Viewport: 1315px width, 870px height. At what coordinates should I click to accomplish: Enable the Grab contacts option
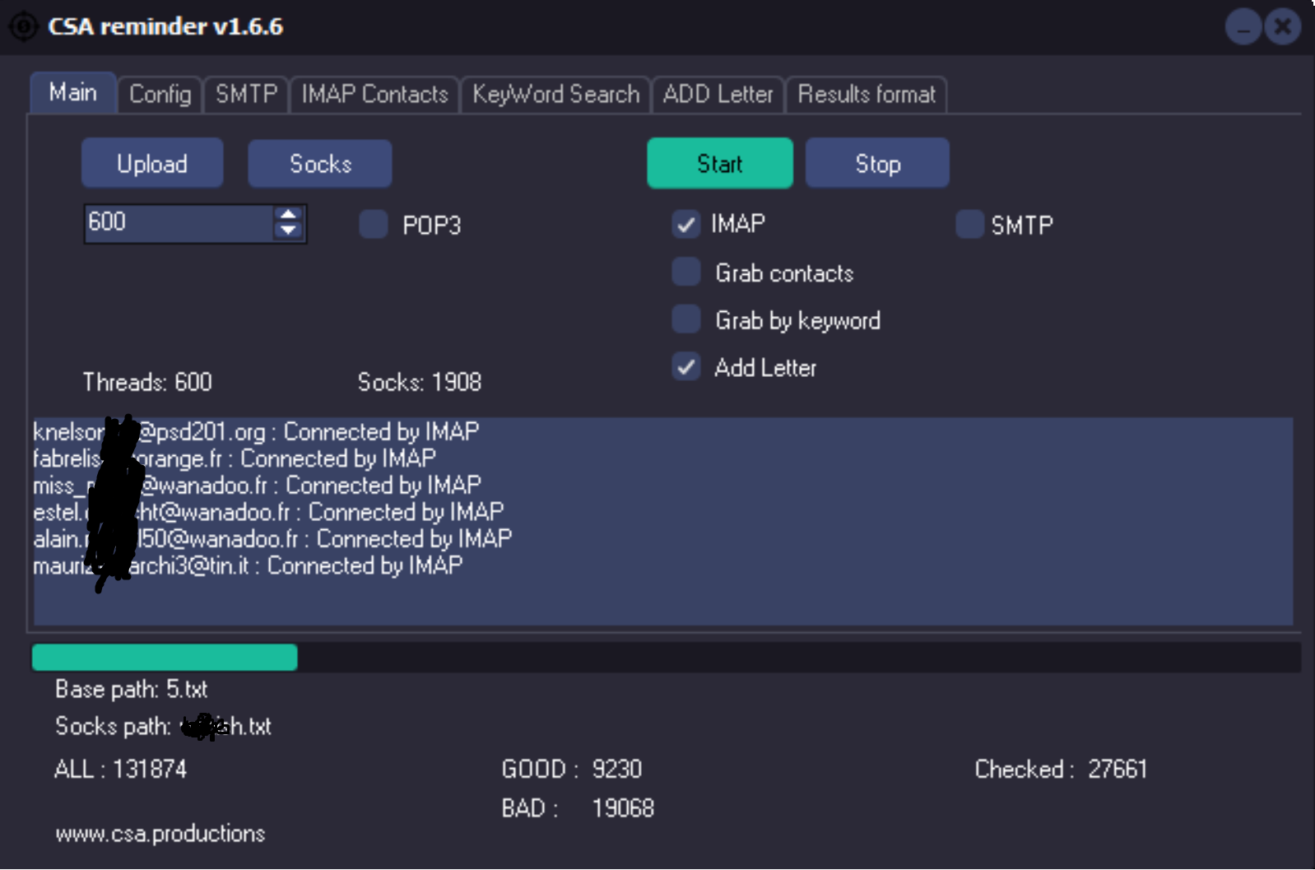click(686, 272)
